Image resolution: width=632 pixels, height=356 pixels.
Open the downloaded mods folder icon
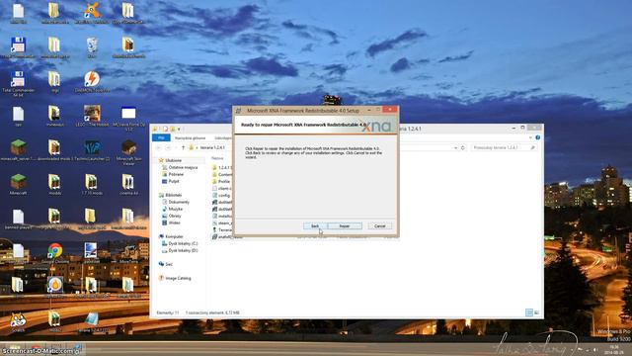pos(54,150)
